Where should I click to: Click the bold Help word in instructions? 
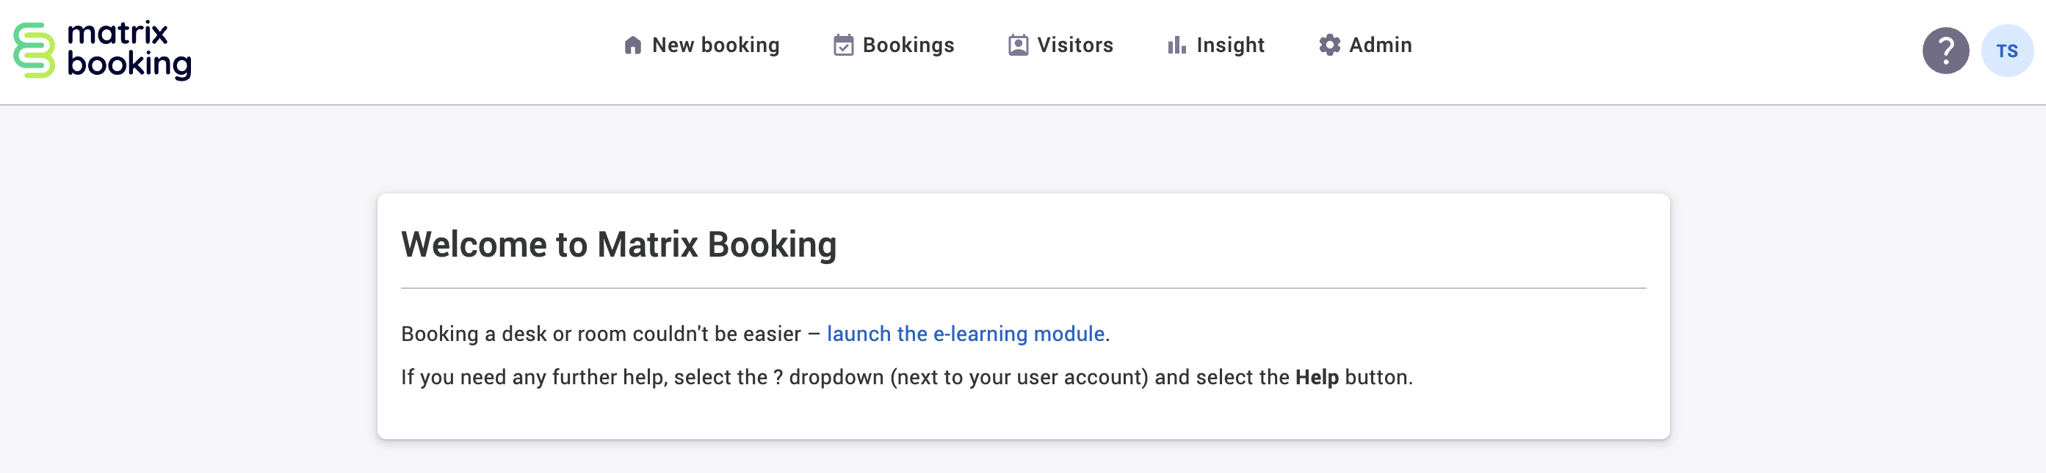click(1316, 377)
